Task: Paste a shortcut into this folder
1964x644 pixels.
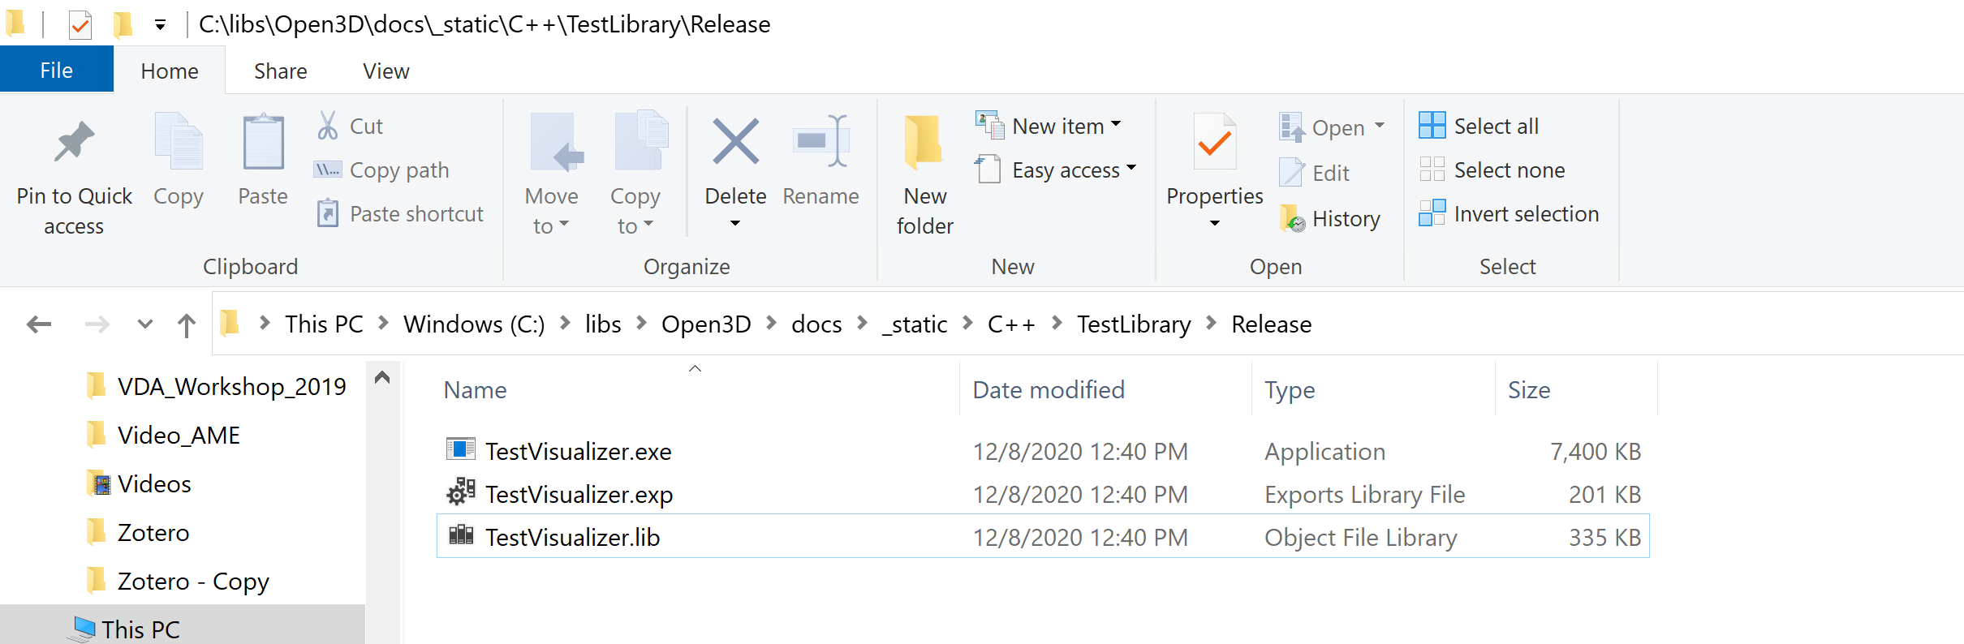Action: pos(399,213)
